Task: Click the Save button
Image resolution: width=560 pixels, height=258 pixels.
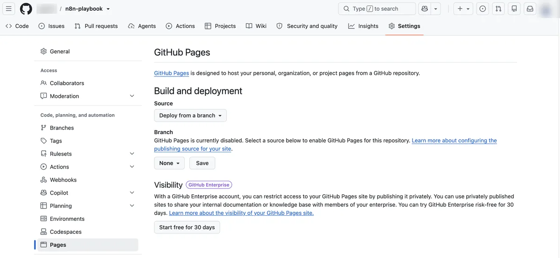Action: 203,163
